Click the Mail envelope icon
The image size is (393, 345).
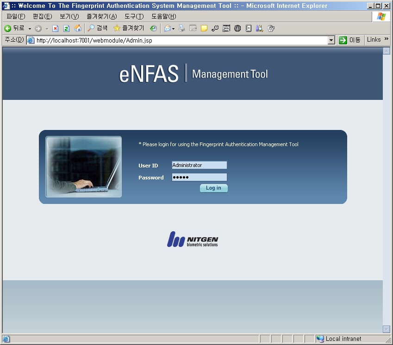(x=168, y=29)
